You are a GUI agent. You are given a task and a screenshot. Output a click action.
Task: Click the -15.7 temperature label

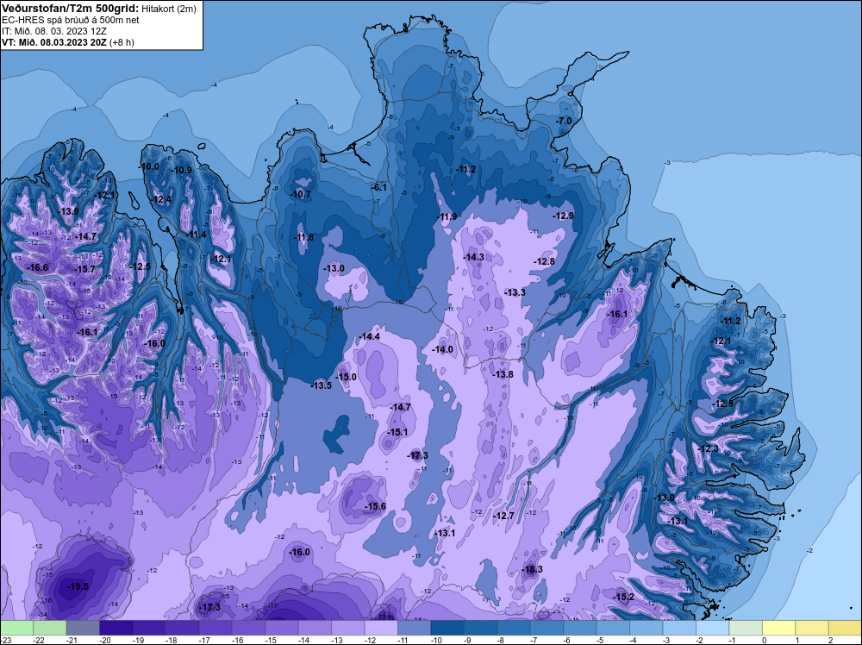85,269
